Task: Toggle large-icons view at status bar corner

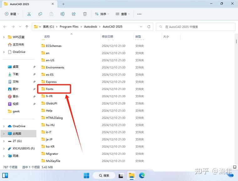Action: click(235, 167)
